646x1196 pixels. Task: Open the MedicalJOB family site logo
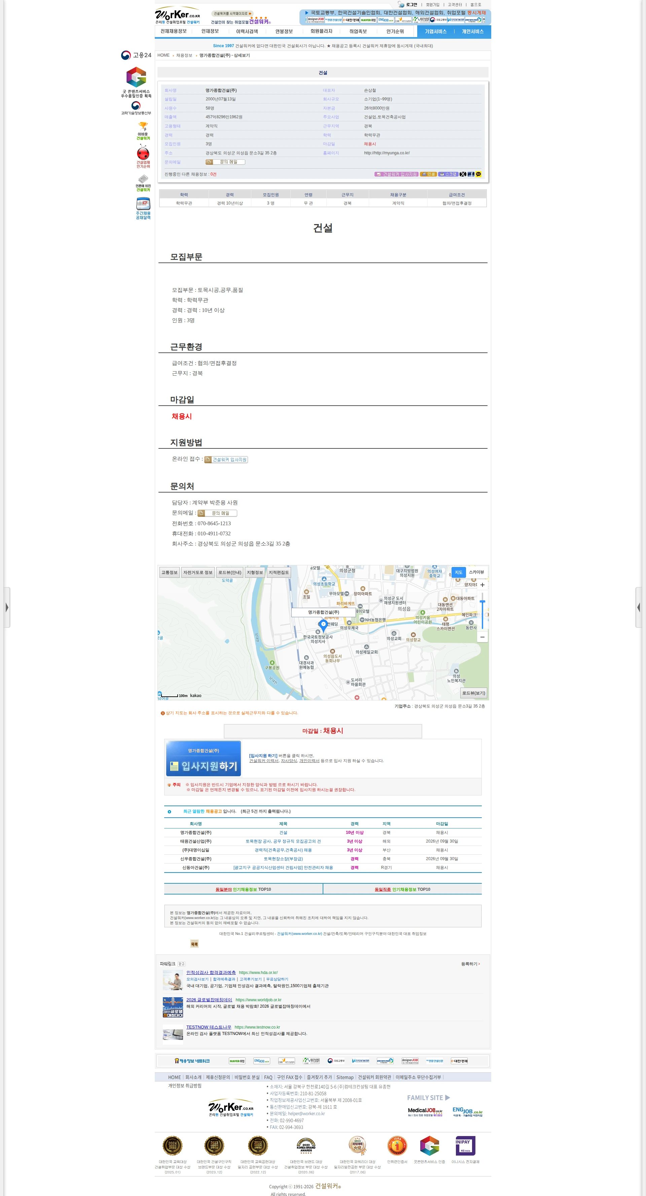425,1112
